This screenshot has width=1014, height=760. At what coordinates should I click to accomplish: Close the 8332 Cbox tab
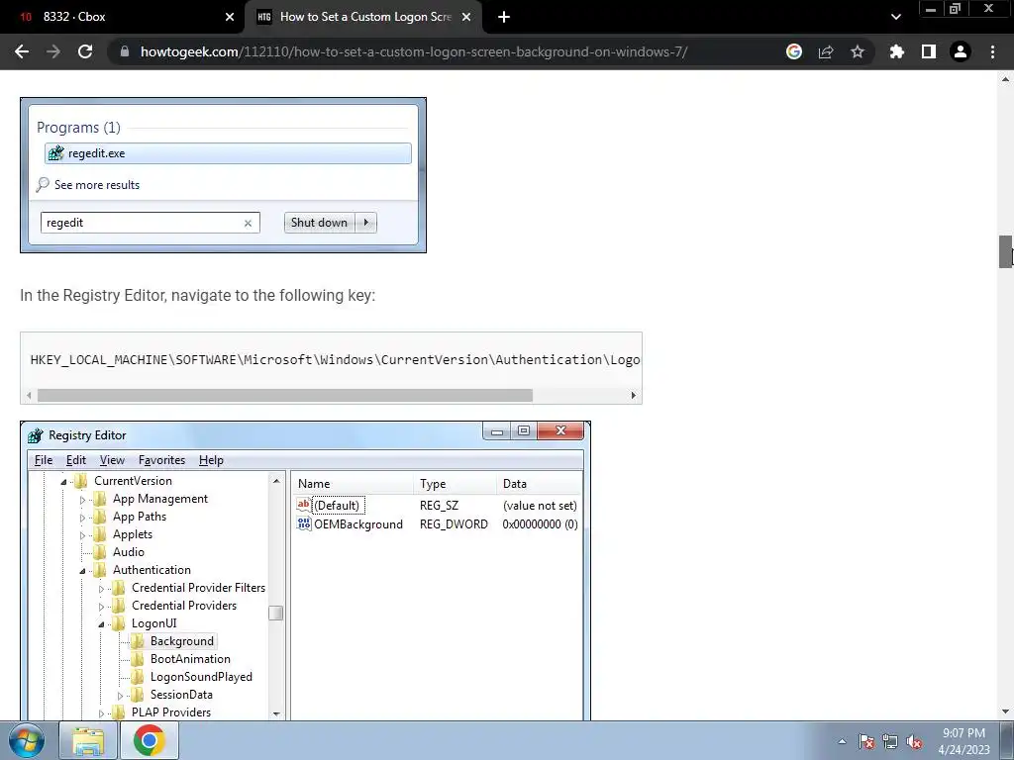click(230, 17)
